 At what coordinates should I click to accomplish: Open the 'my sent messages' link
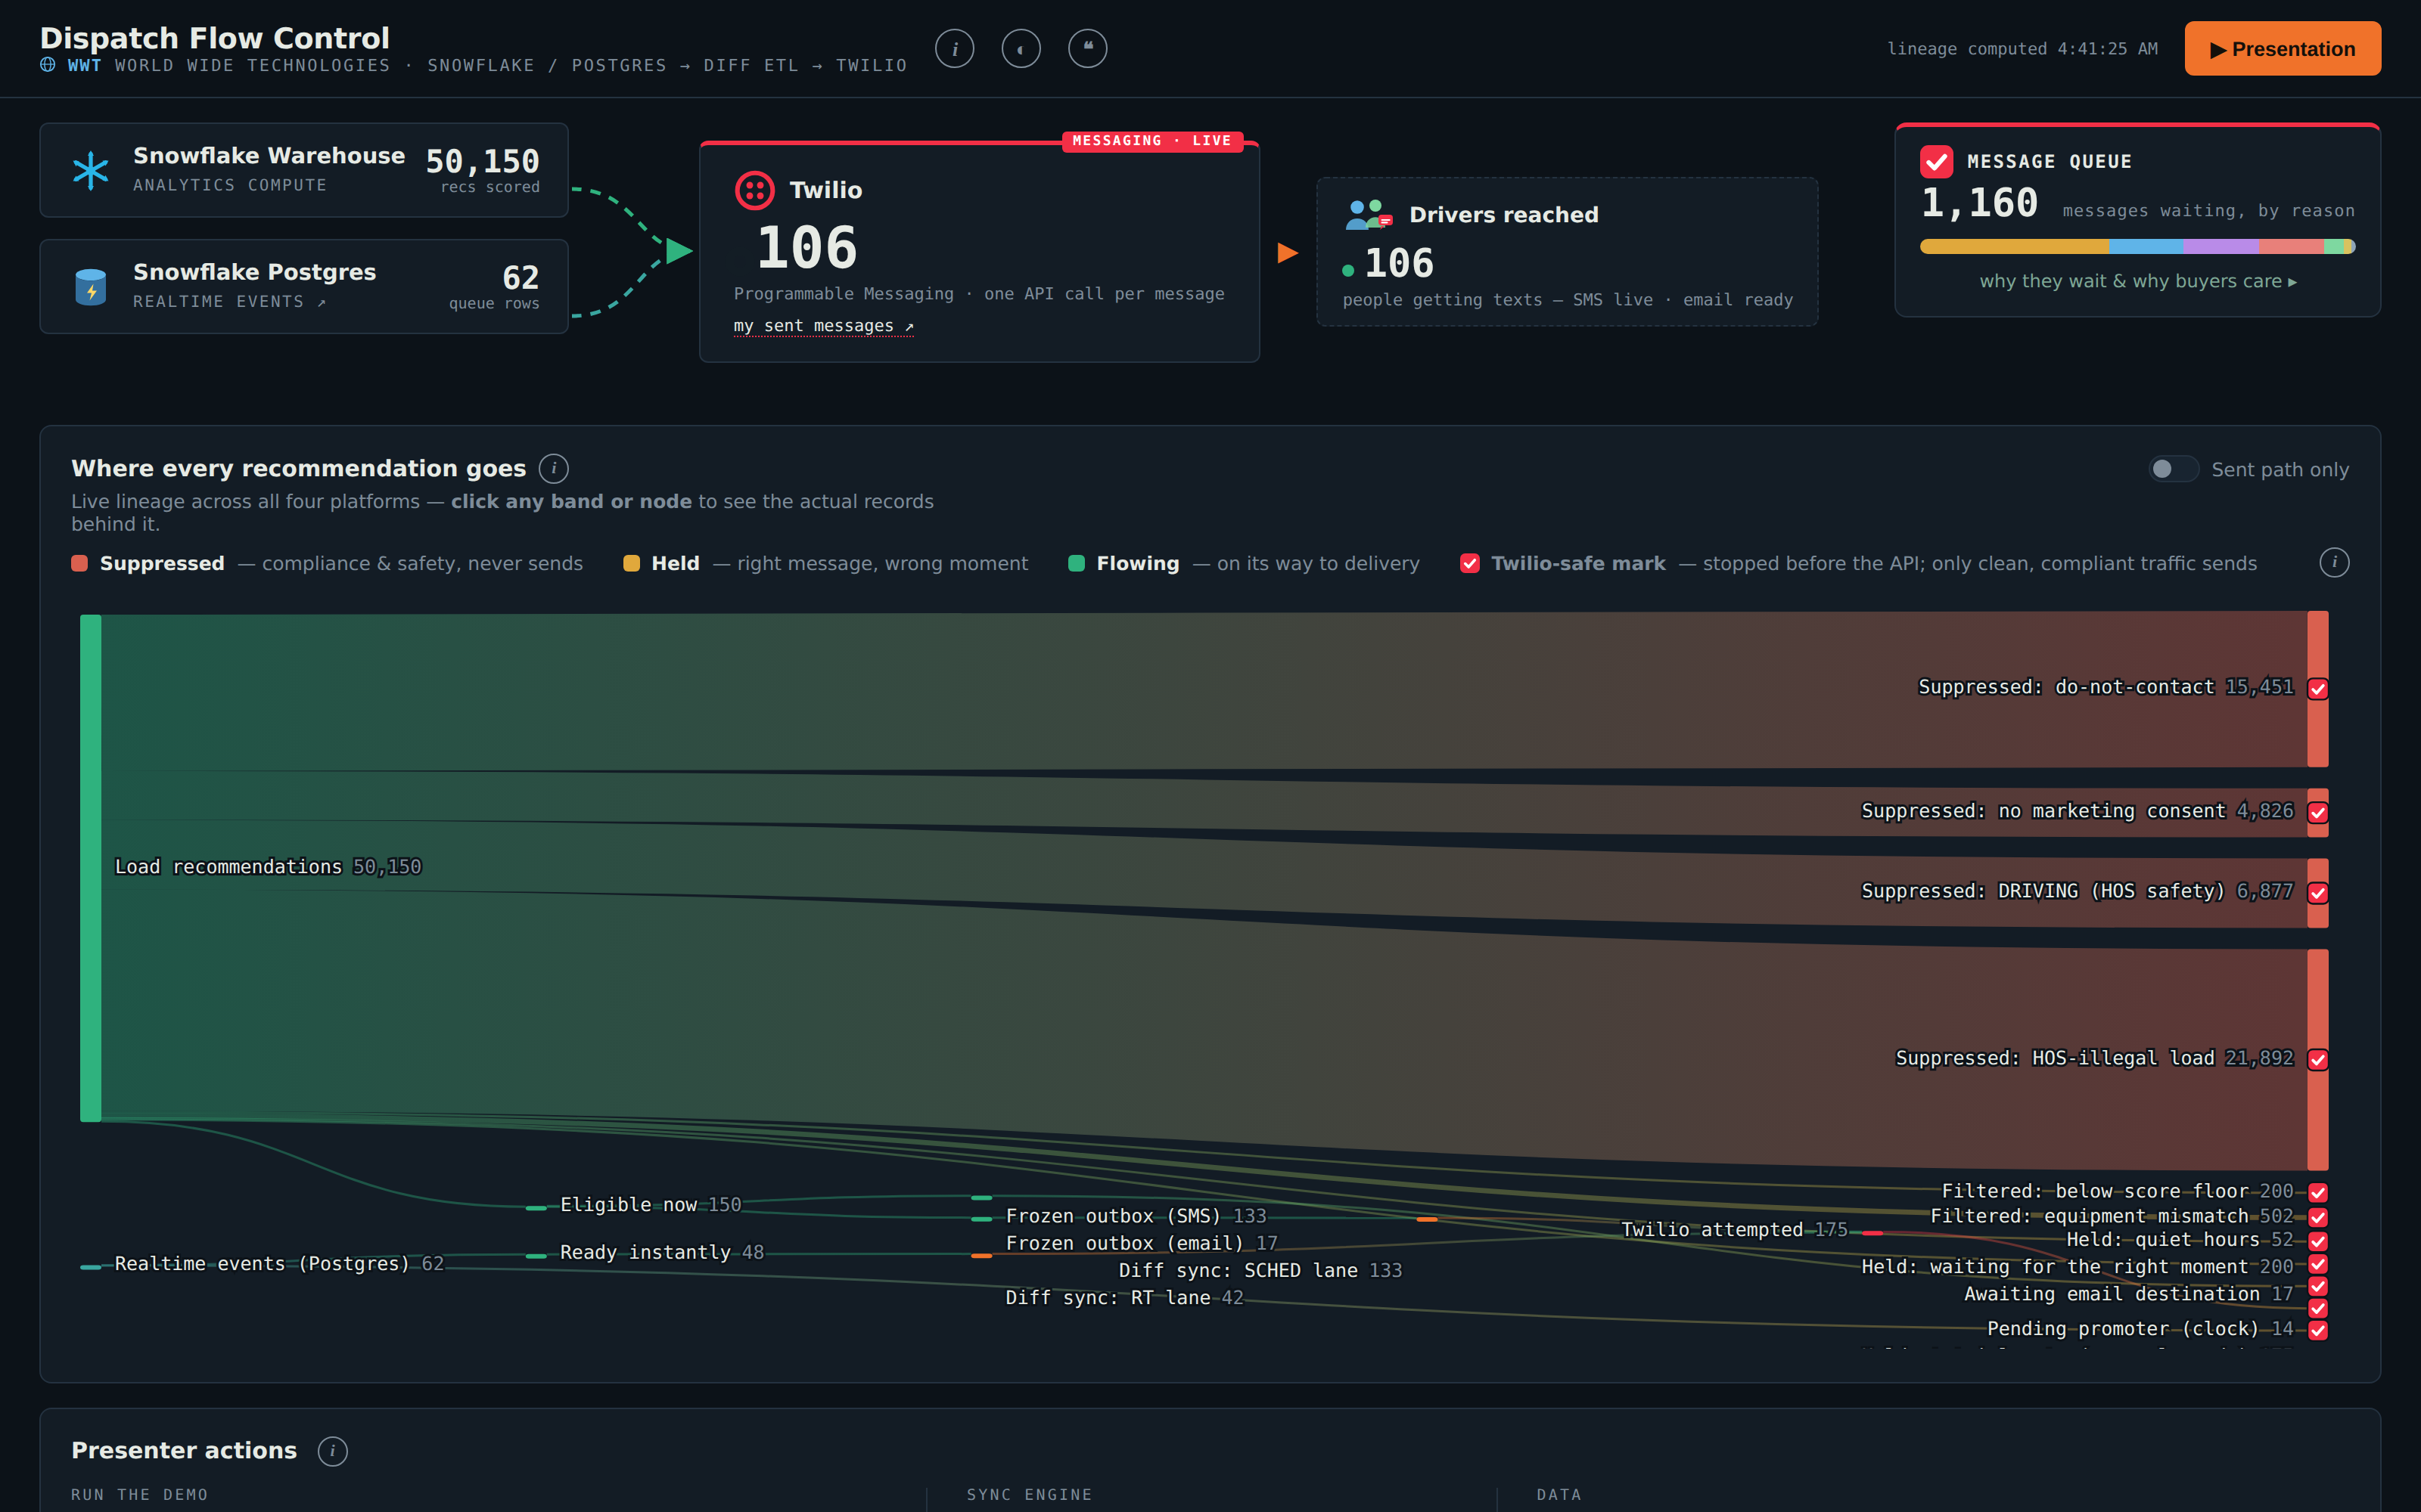[823, 326]
